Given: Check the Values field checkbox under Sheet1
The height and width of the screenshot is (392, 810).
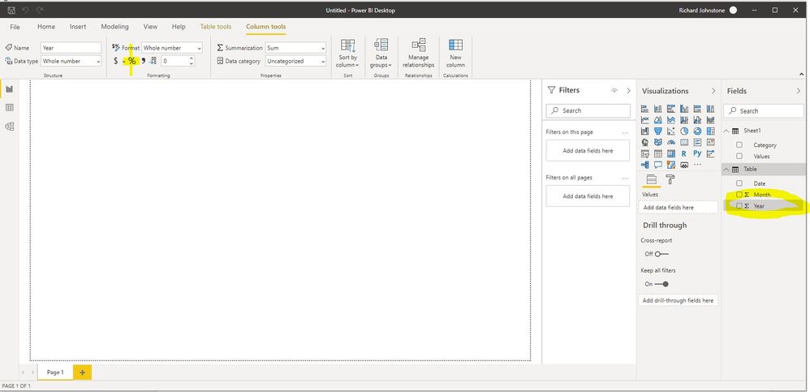Looking at the screenshot, I should [739, 156].
